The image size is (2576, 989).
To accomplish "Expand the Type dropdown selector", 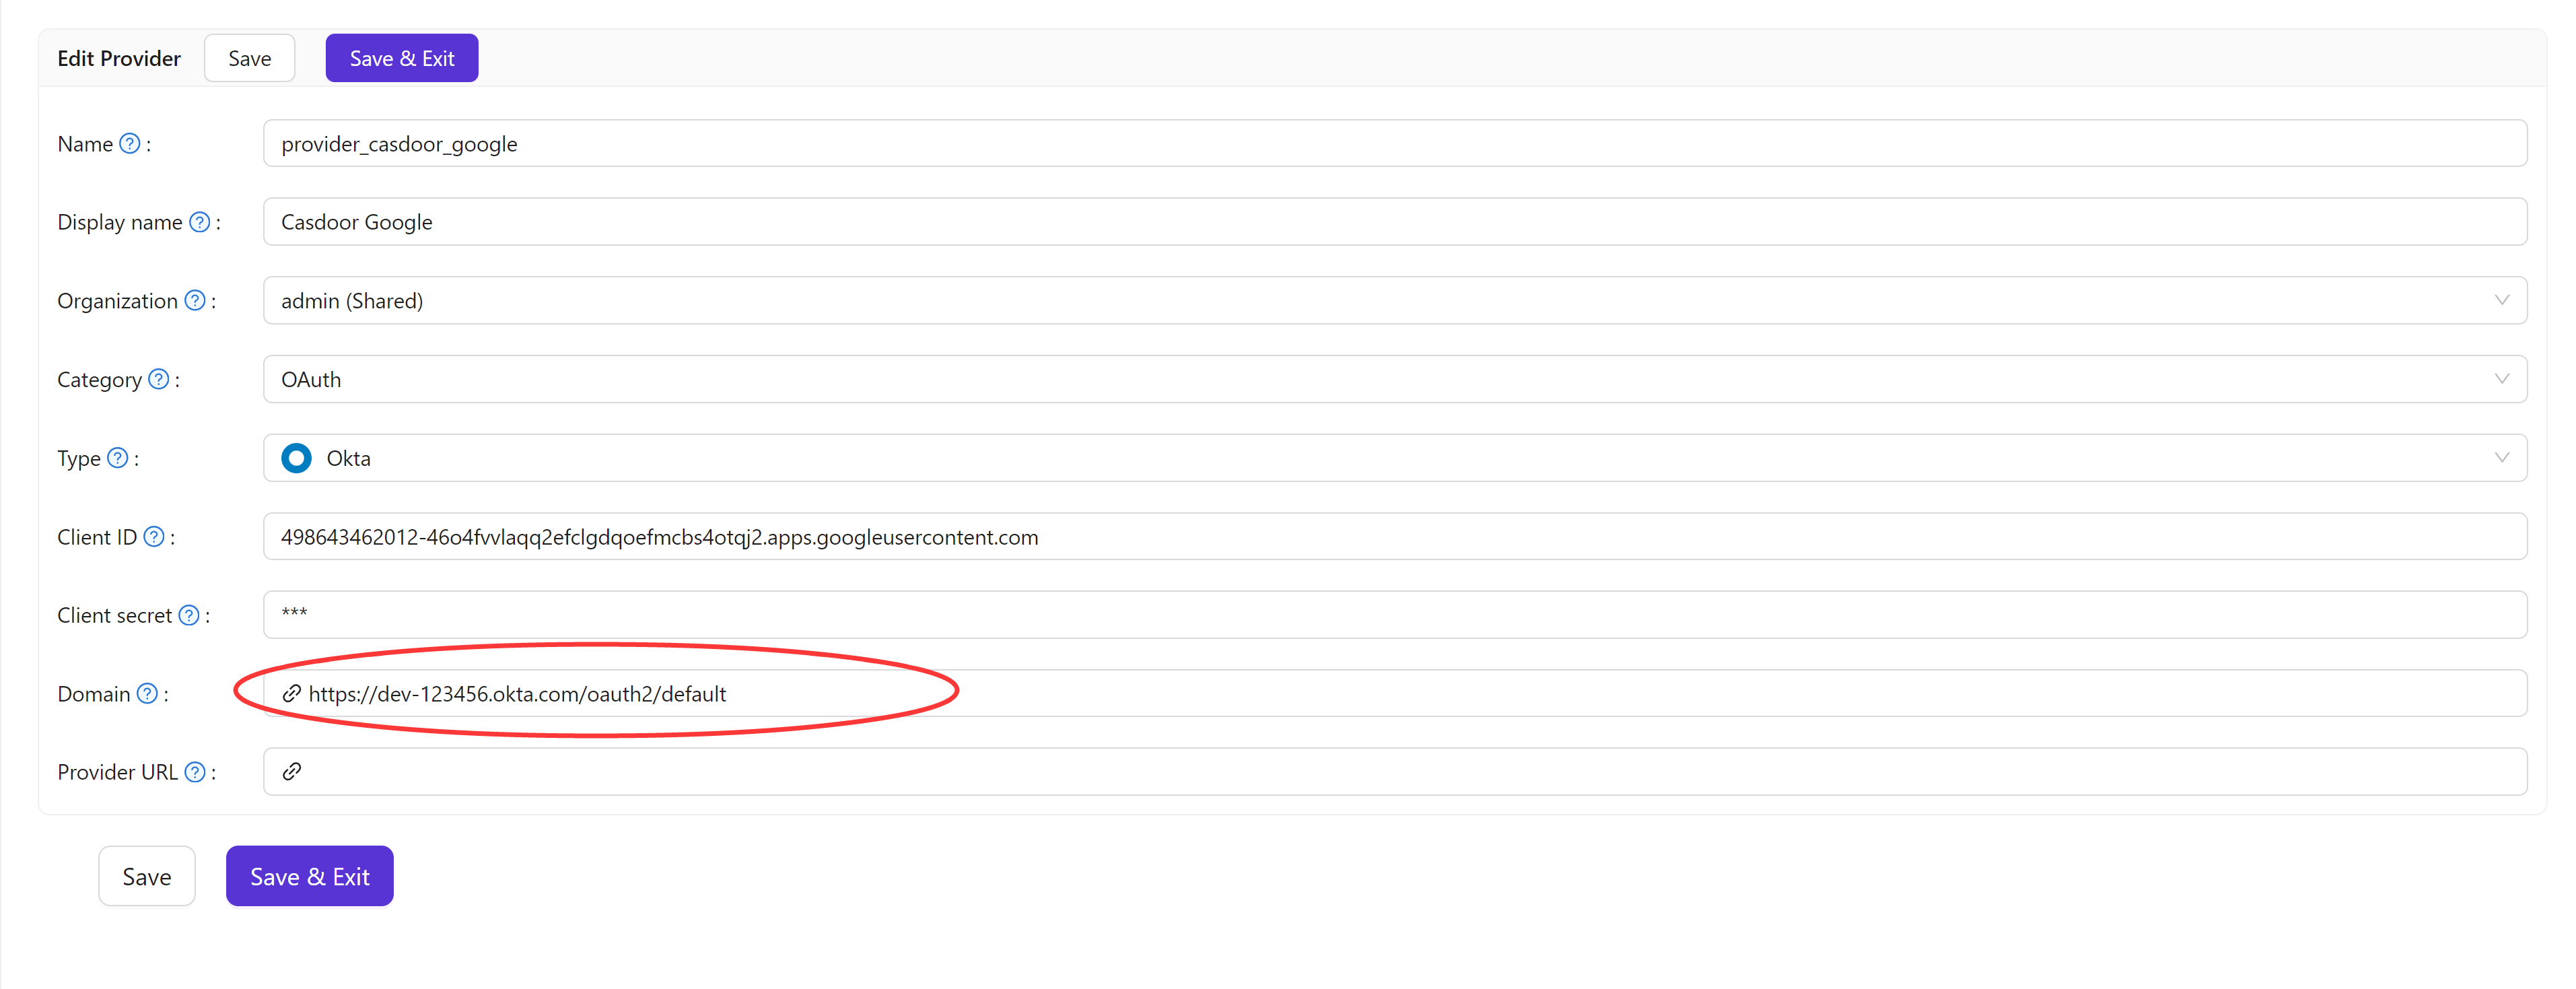I will 2503,458.
